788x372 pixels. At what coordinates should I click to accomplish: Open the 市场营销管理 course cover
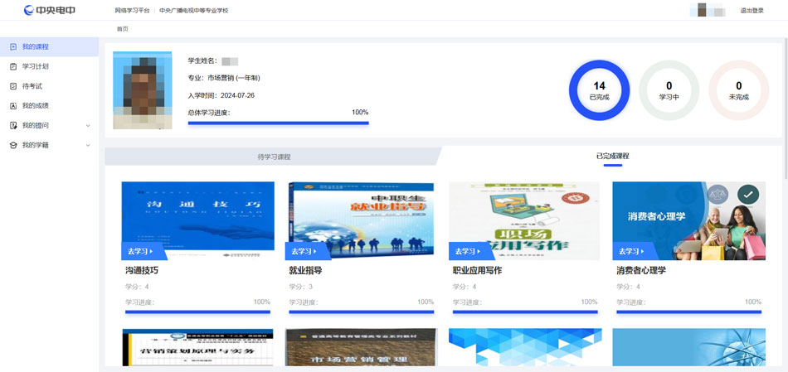coord(362,347)
